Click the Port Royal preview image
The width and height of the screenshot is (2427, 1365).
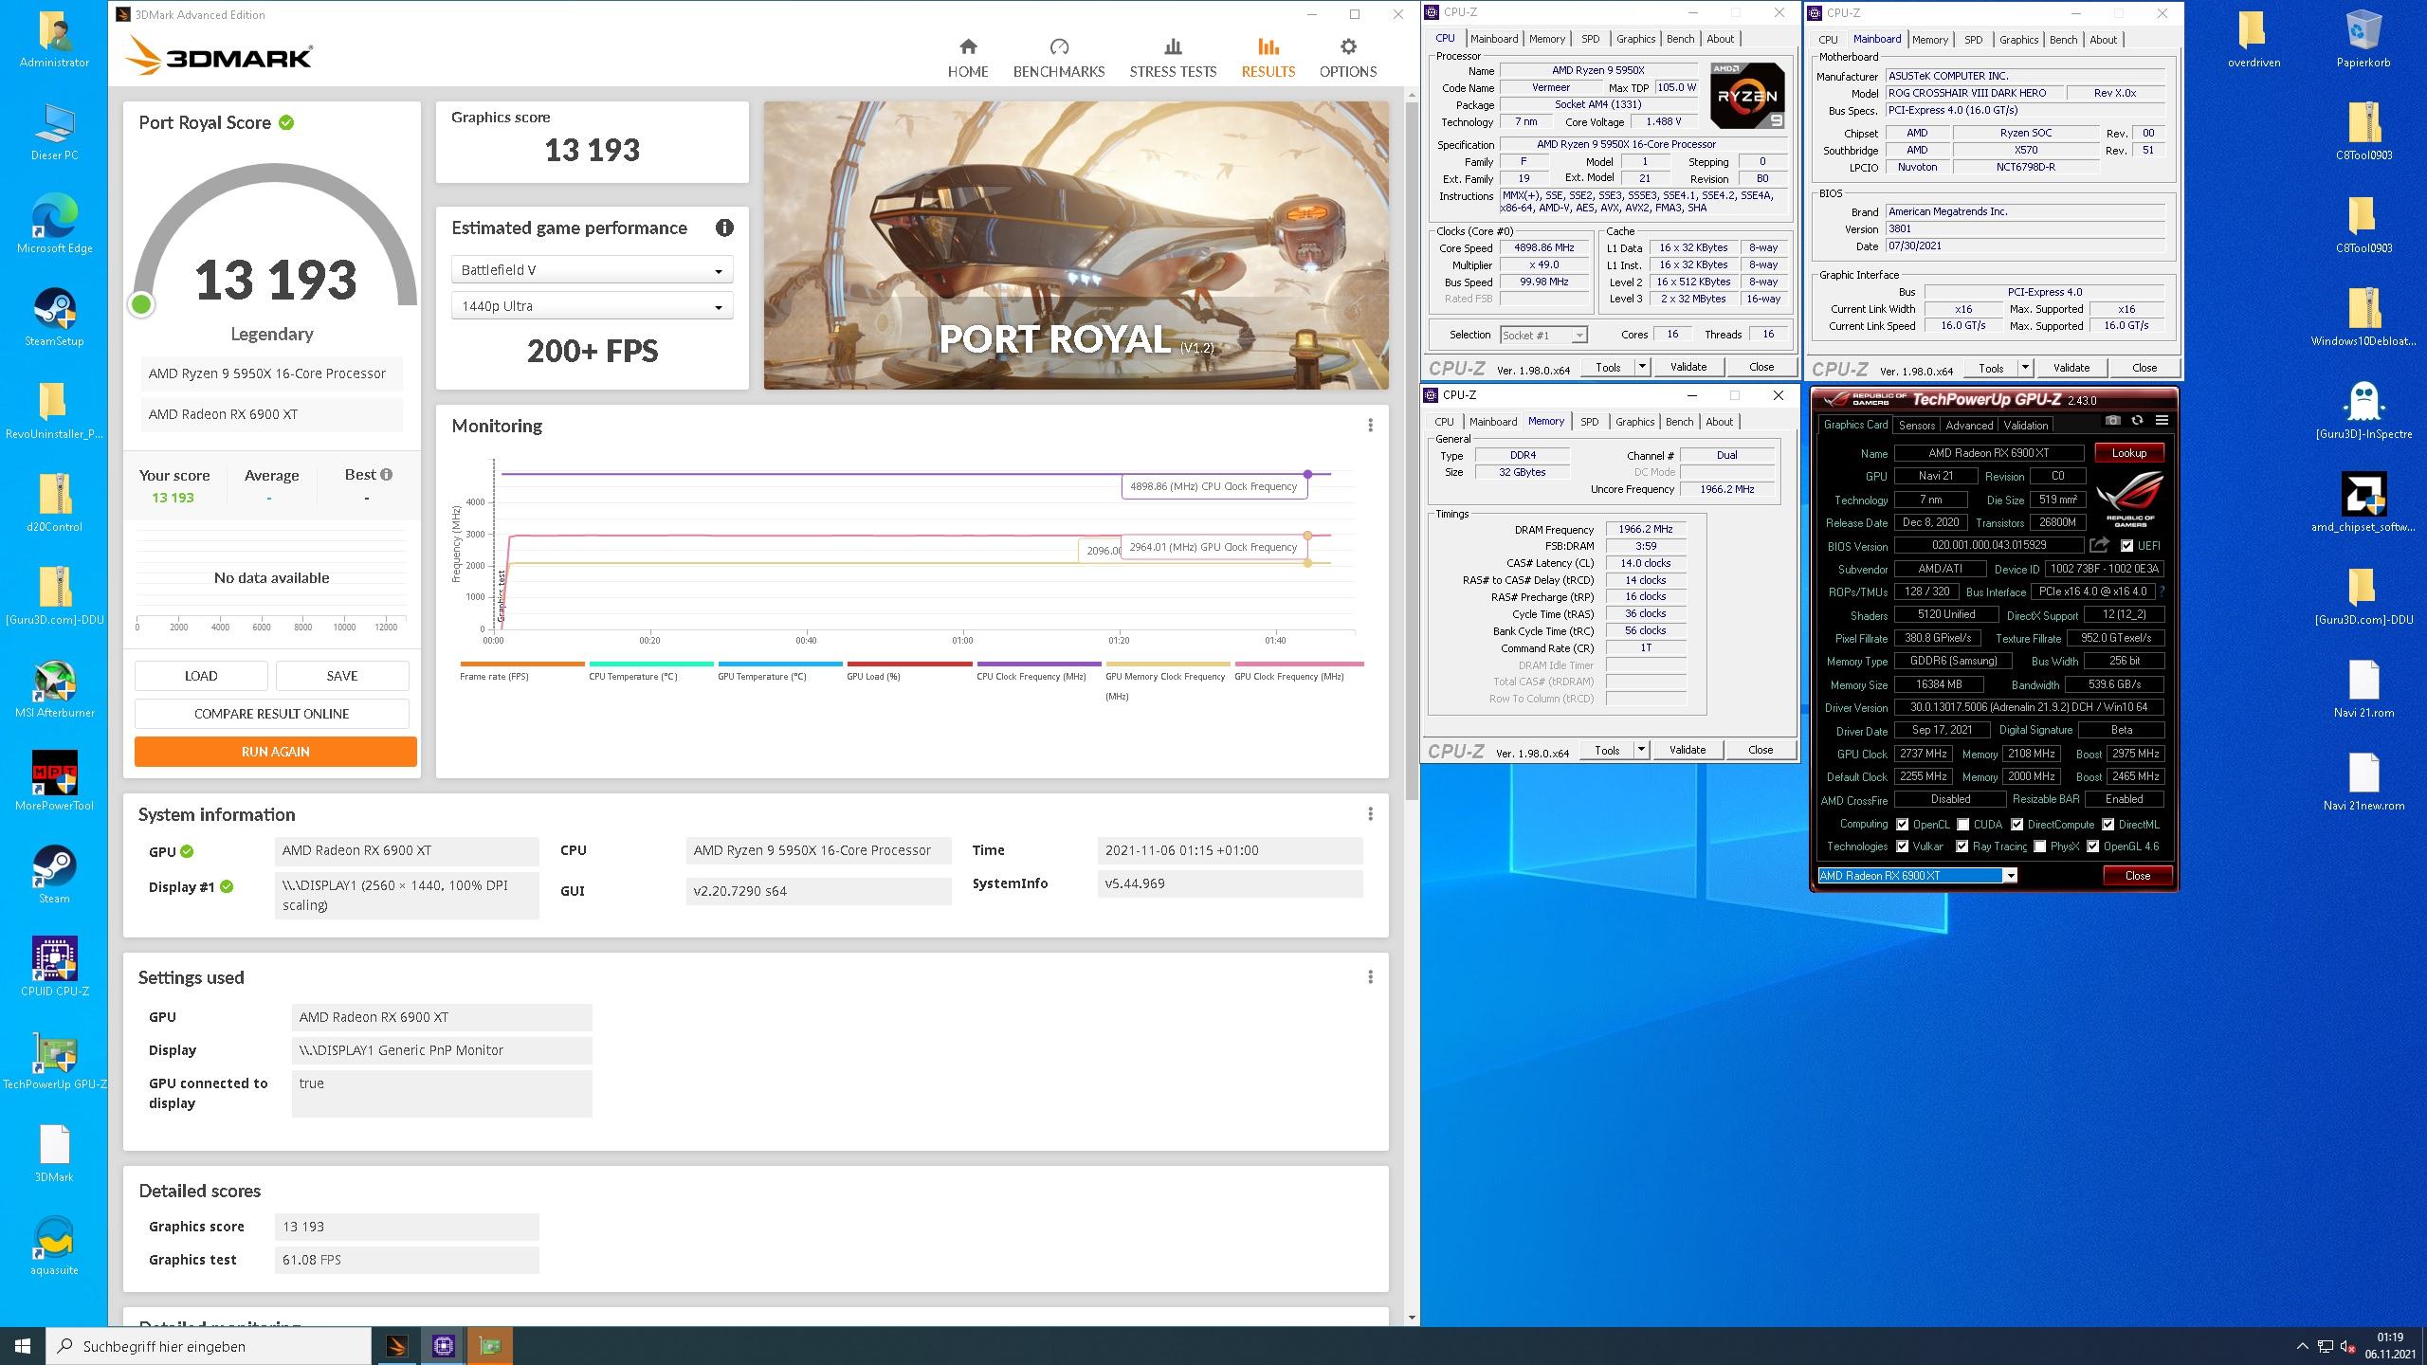click(x=1076, y=246)
